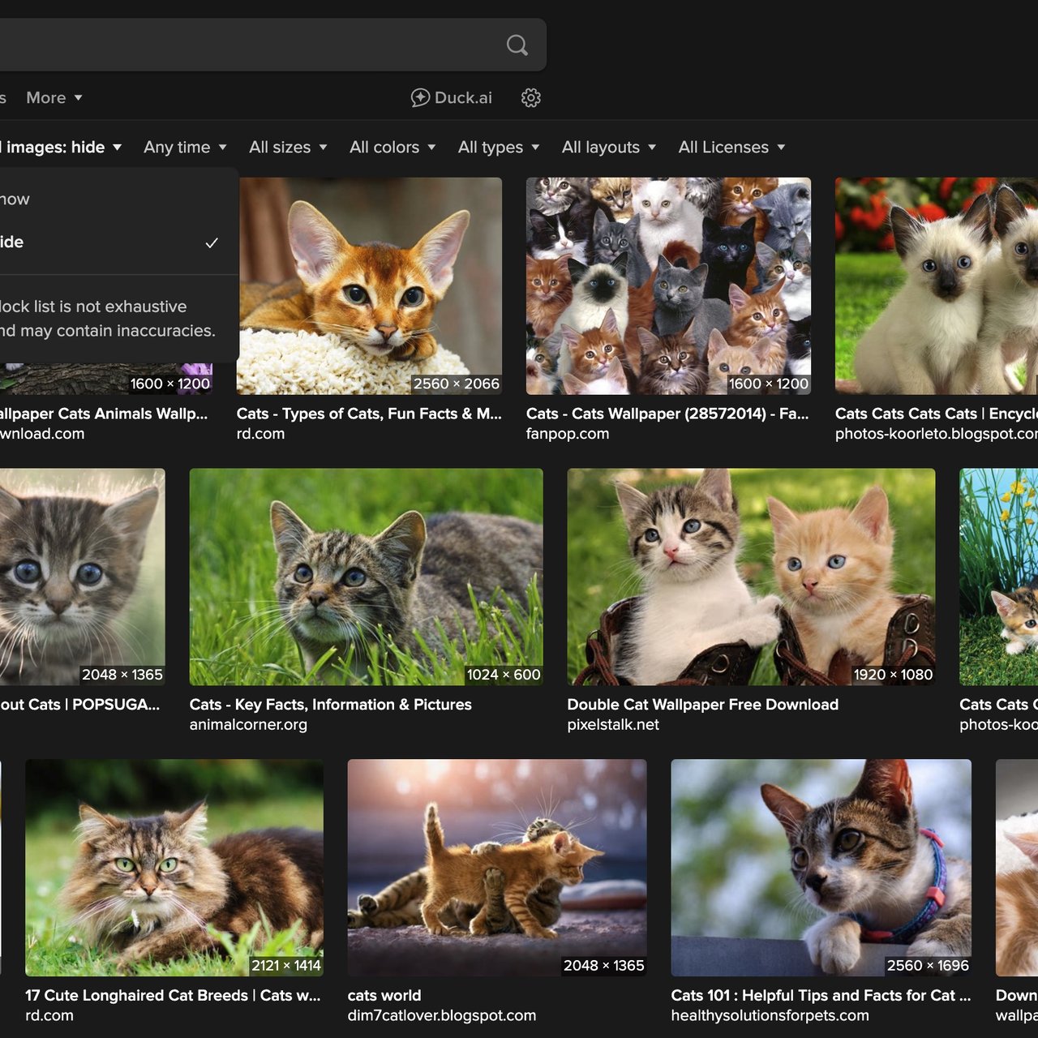Click the fanpop.com source text
1038x1038 pixels.
(x=568, y=434)
